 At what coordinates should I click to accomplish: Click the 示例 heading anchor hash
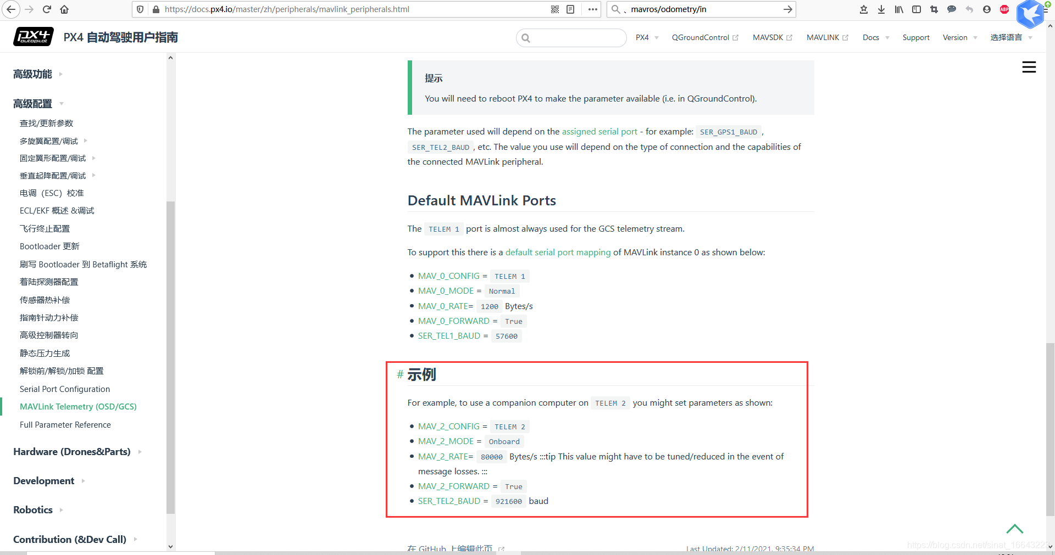(x=400, y=374)
